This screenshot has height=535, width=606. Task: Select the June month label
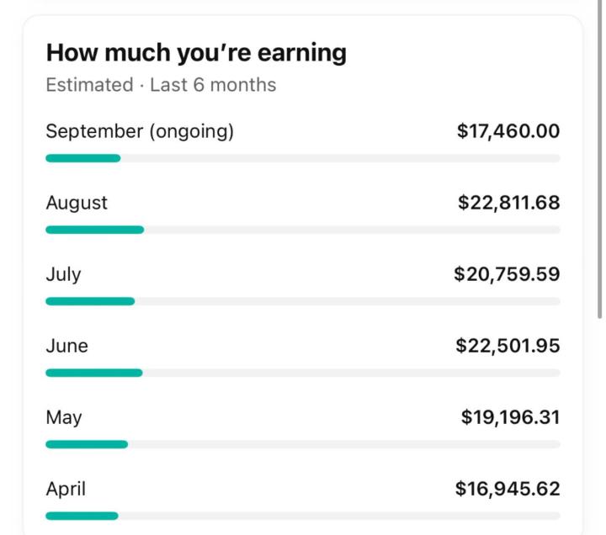pos(66,346)
